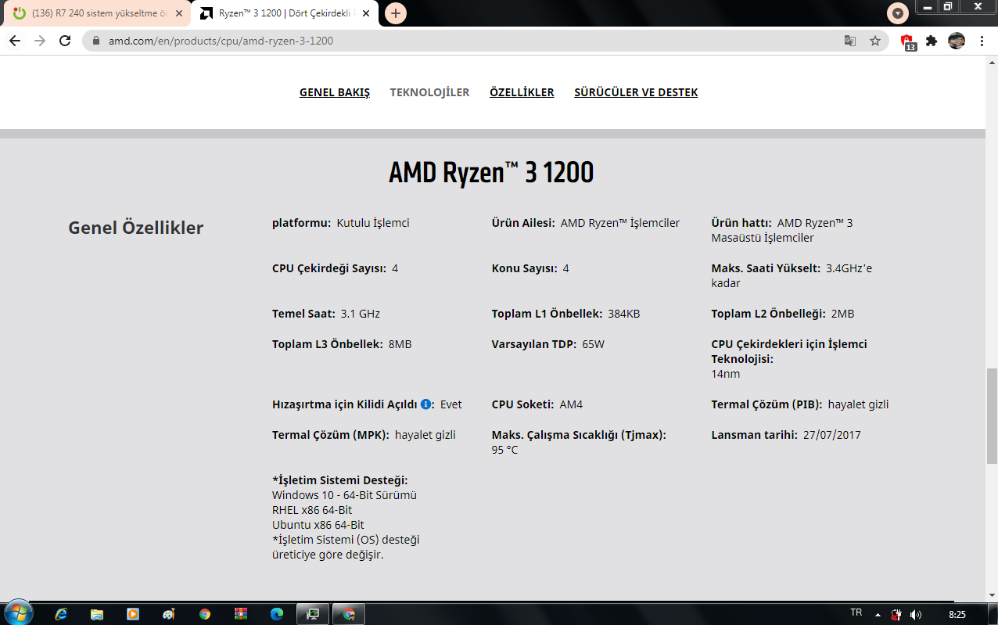
Task: Click the 'Temel Saat: 3.1 GHz' entry
Action: coord(326,314)
